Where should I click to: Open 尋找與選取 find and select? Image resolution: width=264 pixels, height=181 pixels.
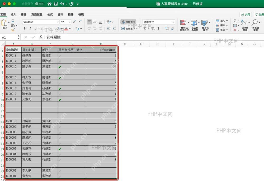[256, 26]
